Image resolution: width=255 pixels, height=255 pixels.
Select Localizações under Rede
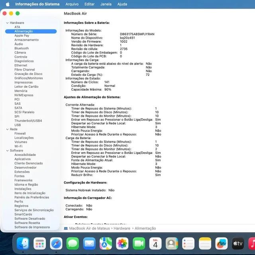[x=24, y=138]
